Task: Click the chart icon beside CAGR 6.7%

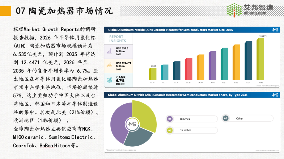Action: coord(109,80)
